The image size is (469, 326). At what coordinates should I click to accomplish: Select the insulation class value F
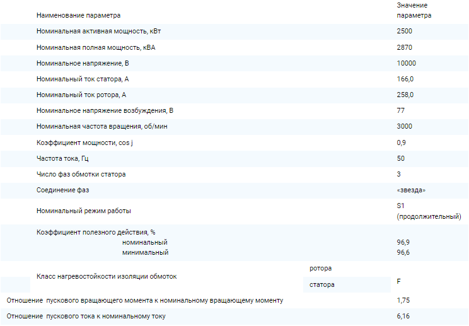[x=399, y=281]
